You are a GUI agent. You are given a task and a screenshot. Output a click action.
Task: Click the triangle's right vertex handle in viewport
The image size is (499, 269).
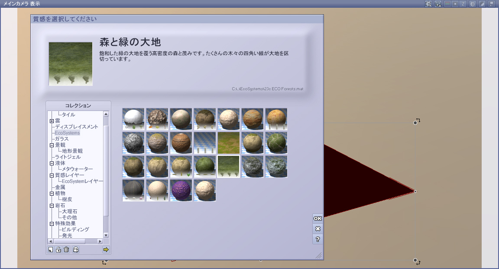pos(415,191)
